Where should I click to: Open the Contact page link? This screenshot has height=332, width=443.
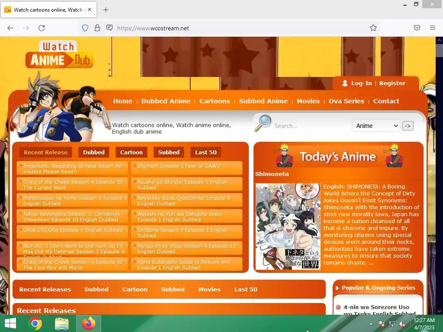pyautogui.click(x=386, y=101)
